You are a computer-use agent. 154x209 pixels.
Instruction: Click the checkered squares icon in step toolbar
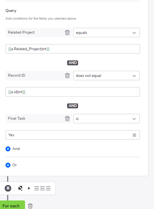pos(20,188)
